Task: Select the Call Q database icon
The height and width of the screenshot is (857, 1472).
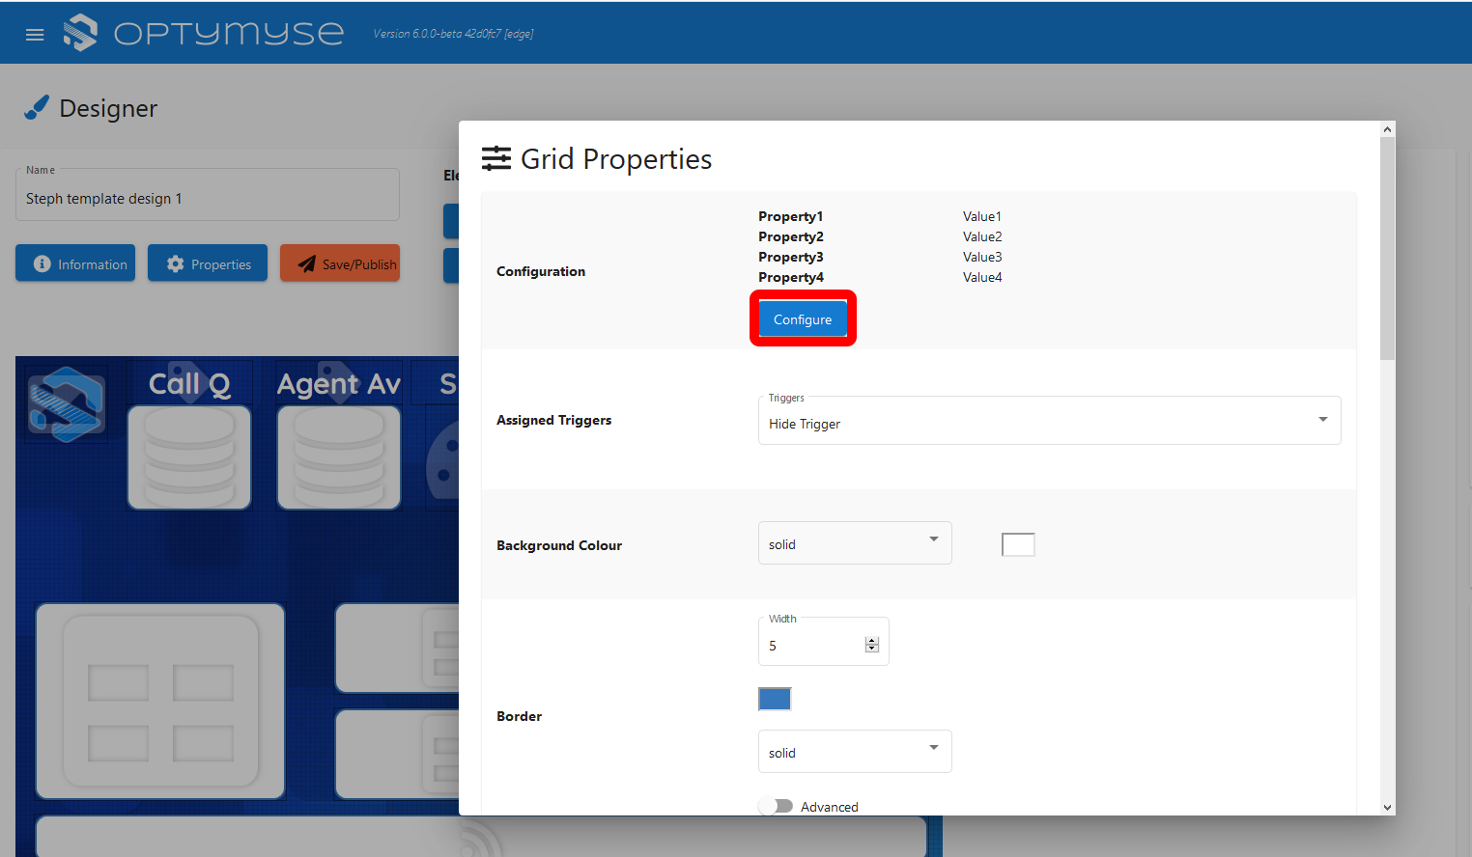Action: pos(188,457)
